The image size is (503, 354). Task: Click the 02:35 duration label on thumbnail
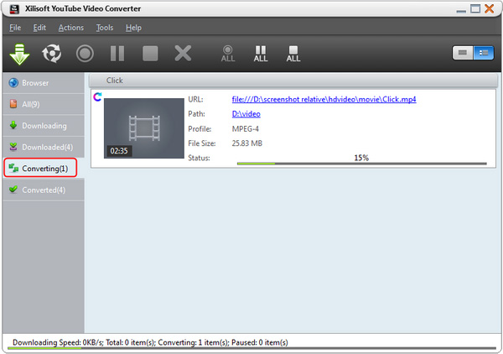click(119, 150)
